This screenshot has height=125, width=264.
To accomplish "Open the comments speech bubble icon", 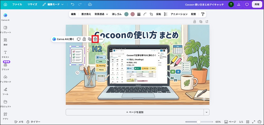I will [x=247, y=4].
